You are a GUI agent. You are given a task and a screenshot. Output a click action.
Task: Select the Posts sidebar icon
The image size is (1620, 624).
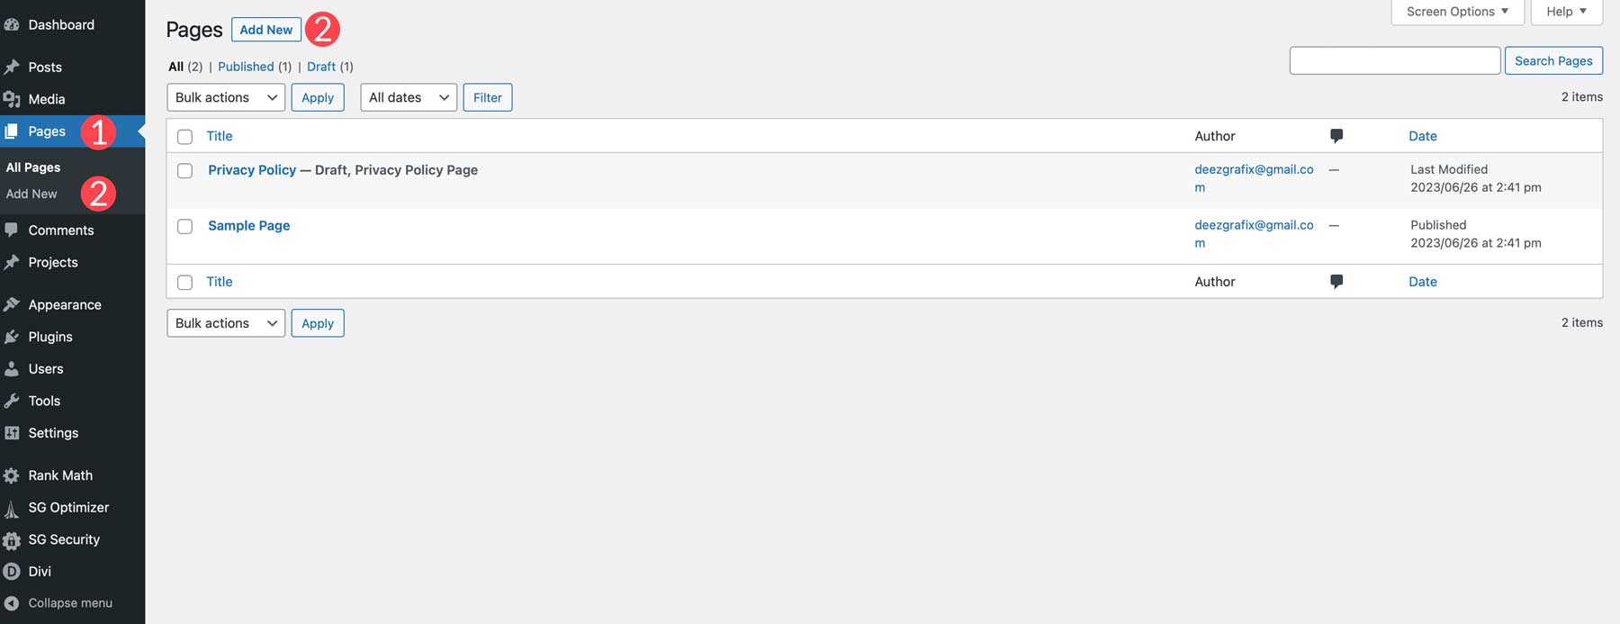[13, 67]
